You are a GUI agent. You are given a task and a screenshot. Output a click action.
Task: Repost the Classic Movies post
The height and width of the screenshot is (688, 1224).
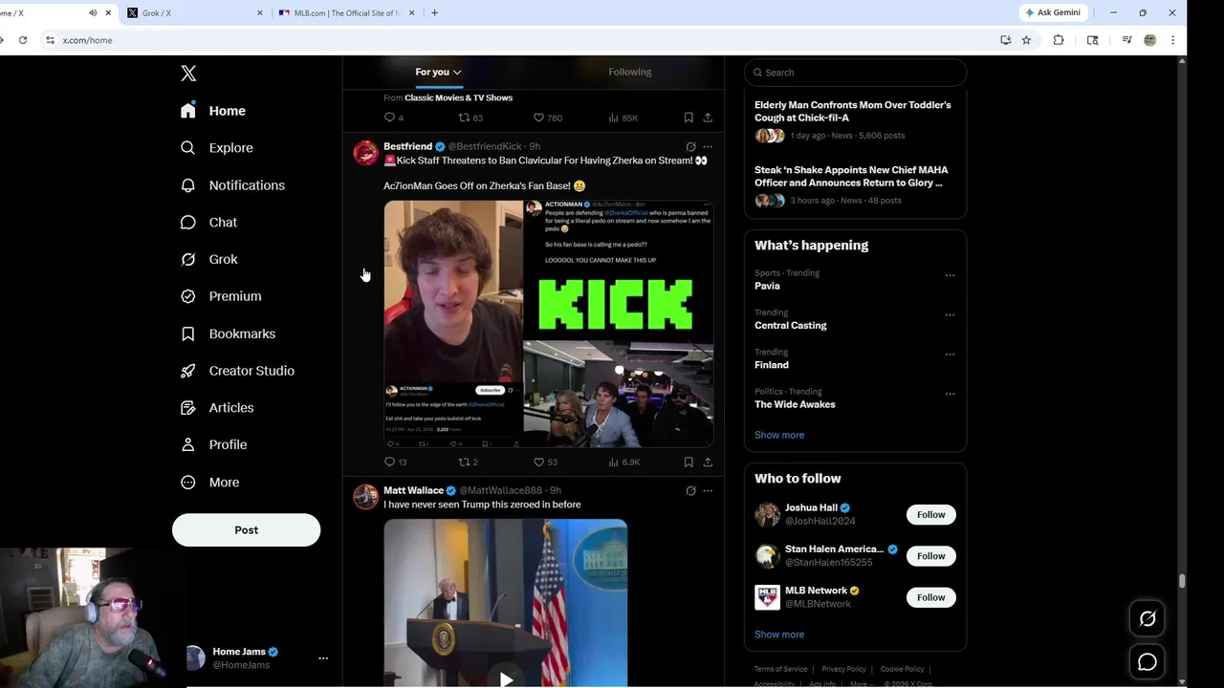(x=470, y=118)
